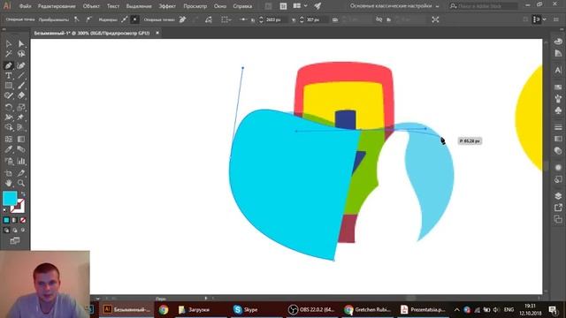The width and height of the screenshot is (566, 318).
Task: Set paint mode to Gradient
Action: click(15, 220)
